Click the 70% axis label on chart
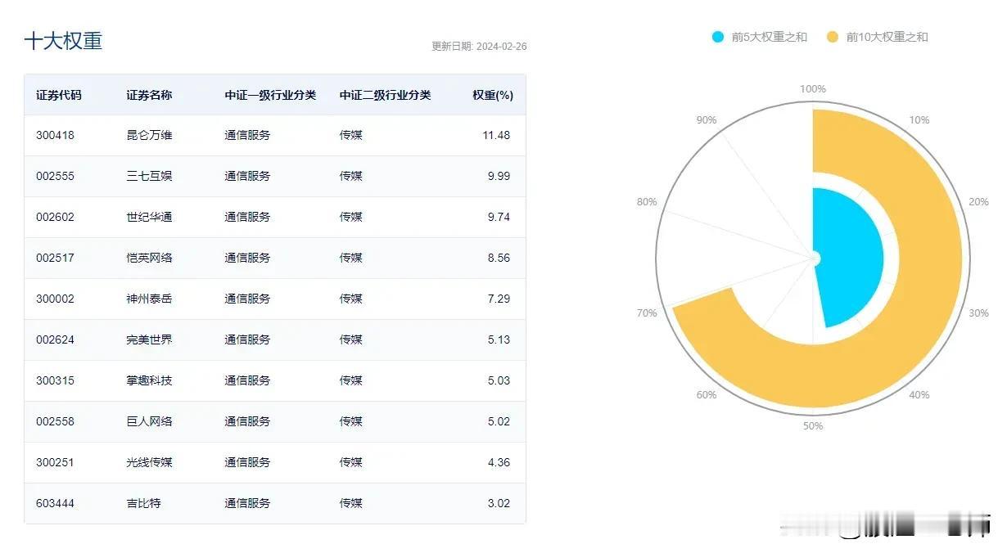This screenshot has height=553, width=1007. (x=647, y=313)
